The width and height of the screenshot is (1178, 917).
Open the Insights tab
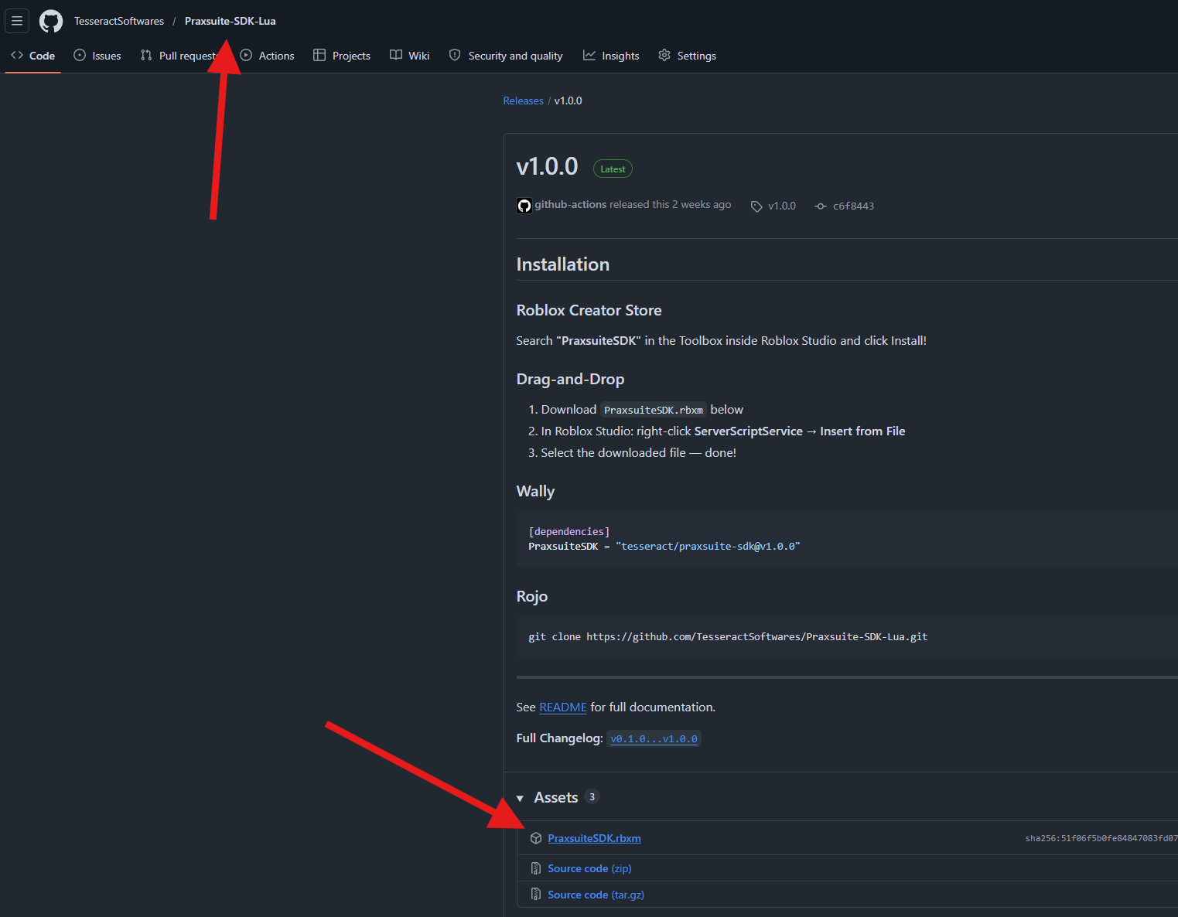point(611,56)
